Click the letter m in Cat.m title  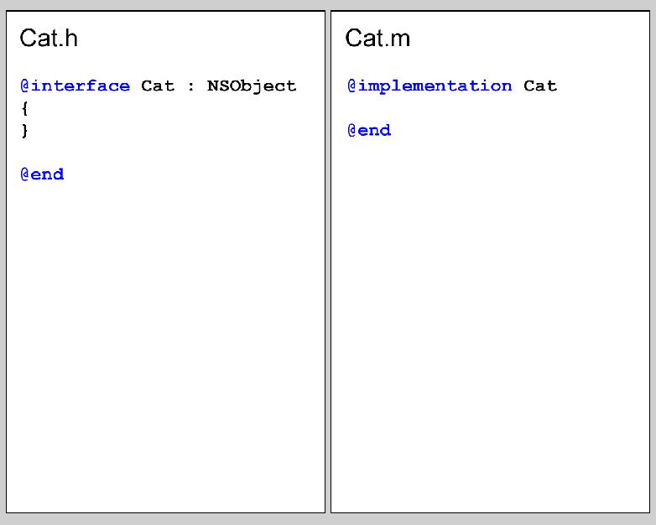point(400,40)
